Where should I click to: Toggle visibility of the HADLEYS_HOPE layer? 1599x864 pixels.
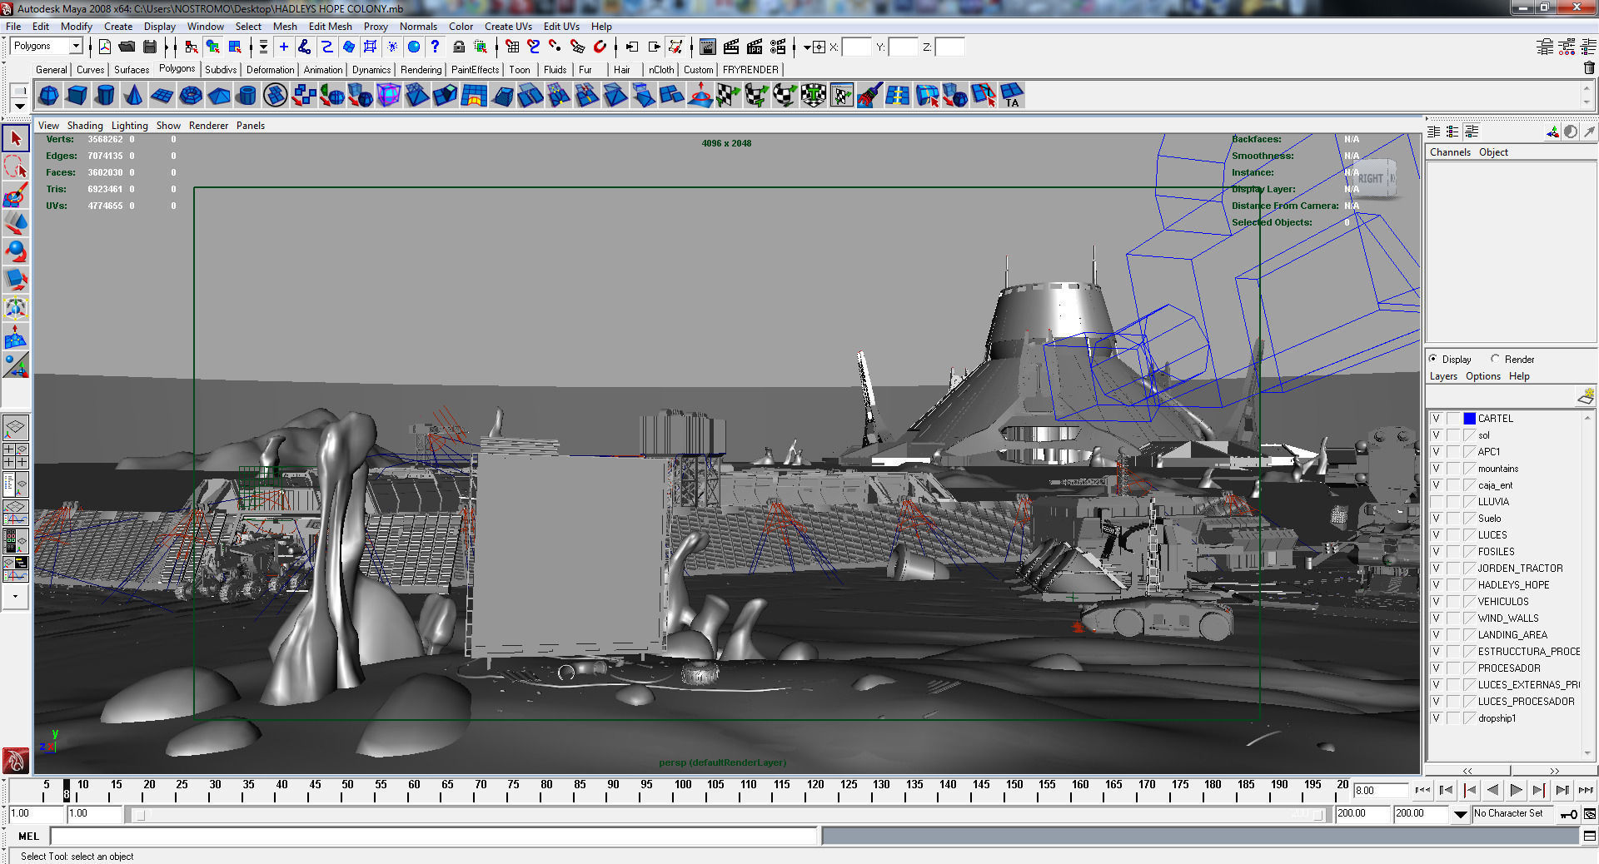tap(1436, 585)
